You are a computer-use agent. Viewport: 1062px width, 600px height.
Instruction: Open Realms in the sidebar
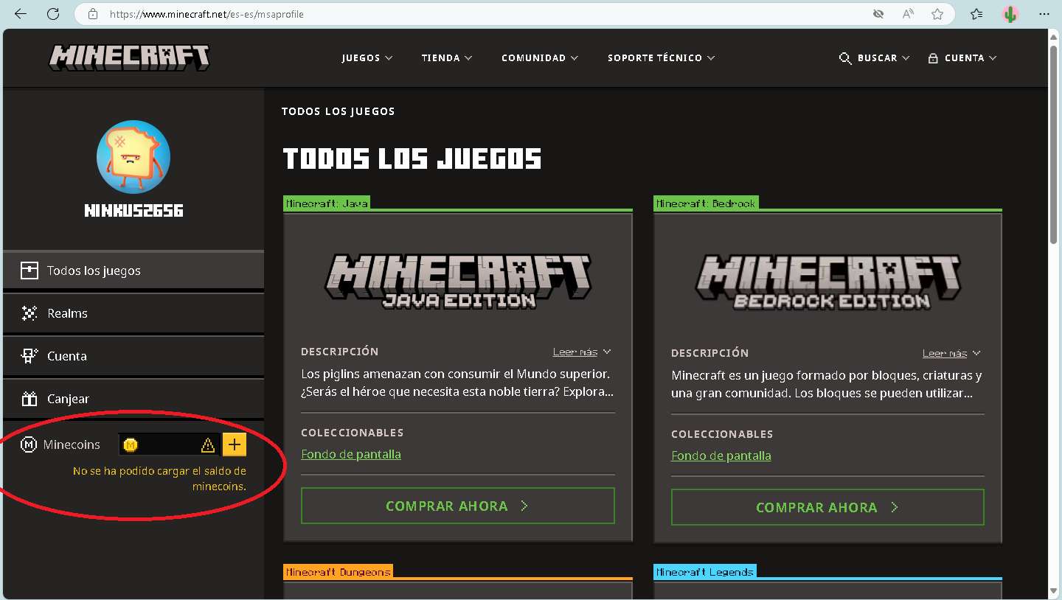133,313
